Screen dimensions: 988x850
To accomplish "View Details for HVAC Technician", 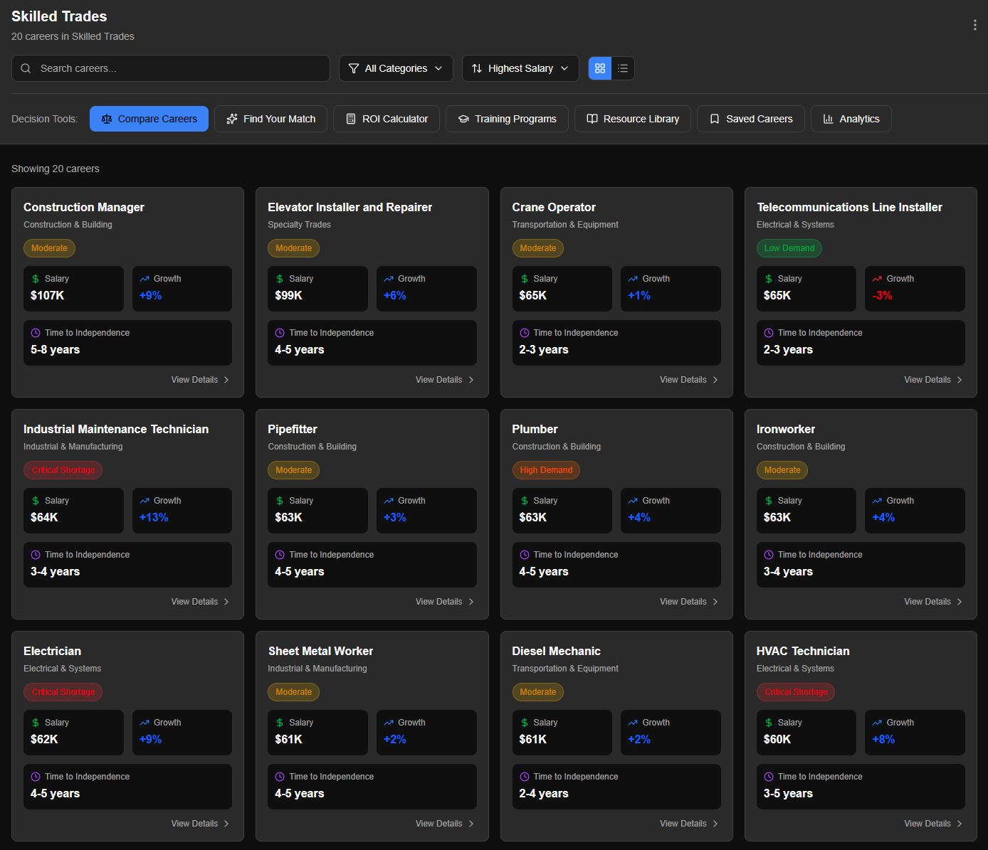I will click(x=933, y=823).
